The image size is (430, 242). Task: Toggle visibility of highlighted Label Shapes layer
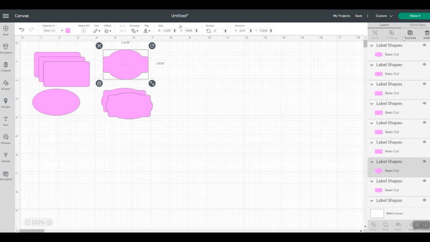pyautogui.click(x=424, y=161)
